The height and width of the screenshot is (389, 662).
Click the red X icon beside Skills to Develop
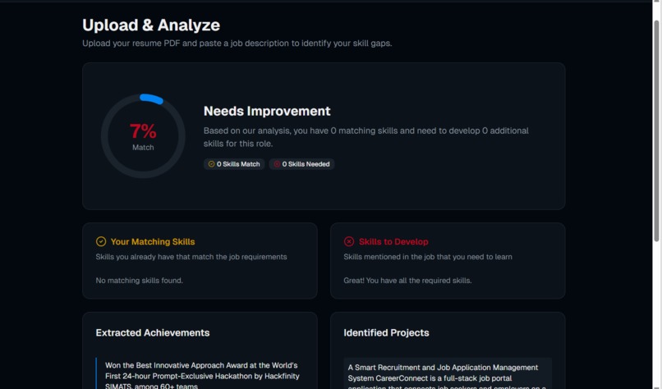[349, 241]
